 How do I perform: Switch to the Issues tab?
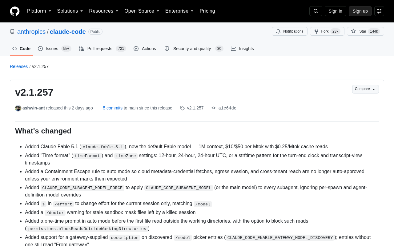[54, 49]
